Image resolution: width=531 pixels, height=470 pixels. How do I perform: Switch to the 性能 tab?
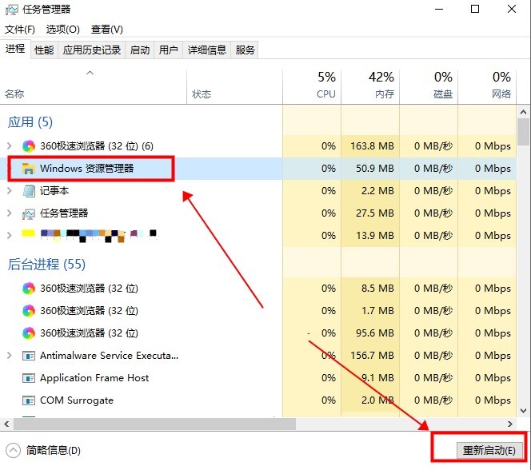tap(44, 50)
